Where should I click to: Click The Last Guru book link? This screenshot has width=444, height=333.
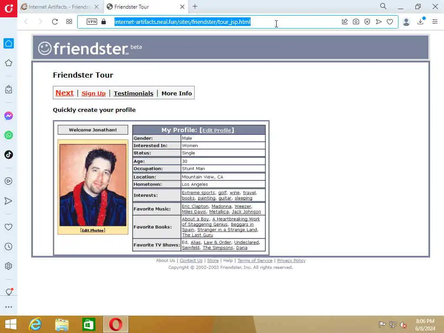click(x=197, y=235)
